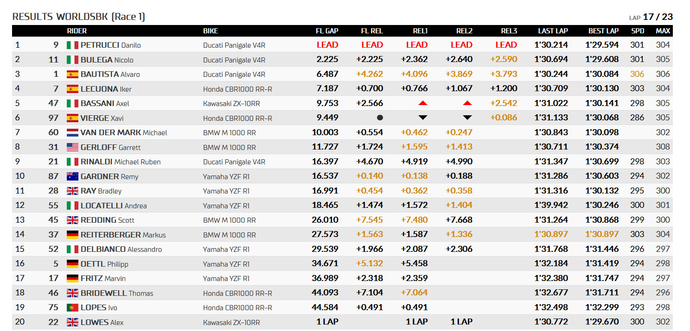The height and width of the screenshot is (331, 690).
Task: Click the Italian flag beside DELBIANCO Alessandro
Action: (72, 249)
